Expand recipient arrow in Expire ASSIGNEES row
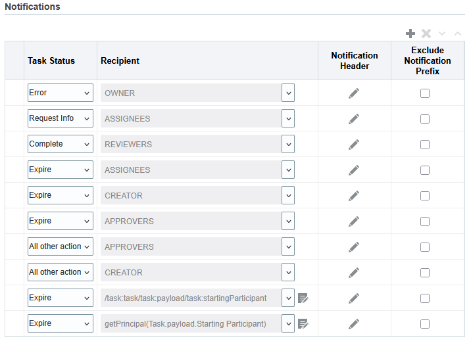 pyautogui.click(x=288, y=170)
